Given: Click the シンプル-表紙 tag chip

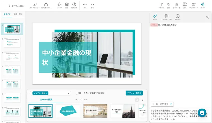Looking at the screenshot, I should [41, 93].
